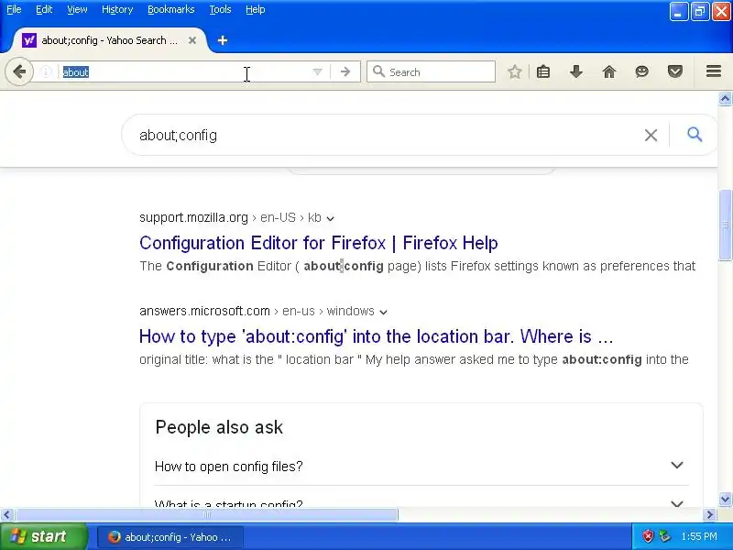Click the Go arrow in the address bar

pos(345,71)
